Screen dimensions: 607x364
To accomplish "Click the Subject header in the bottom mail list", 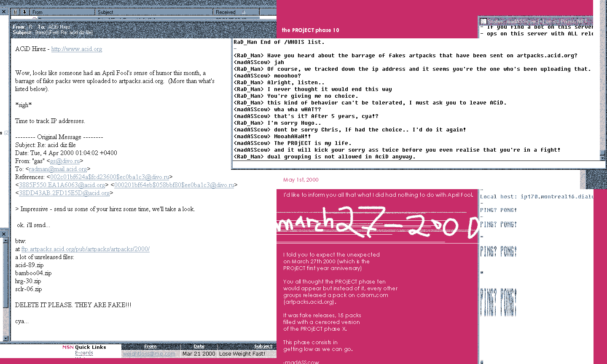I will point(263,346).
